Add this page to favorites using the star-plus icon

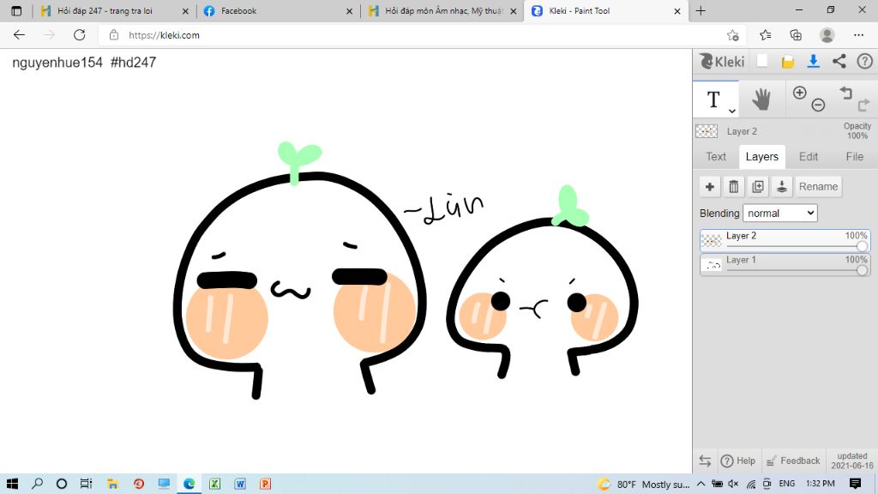pyautogui.click(x=732, y=35)
